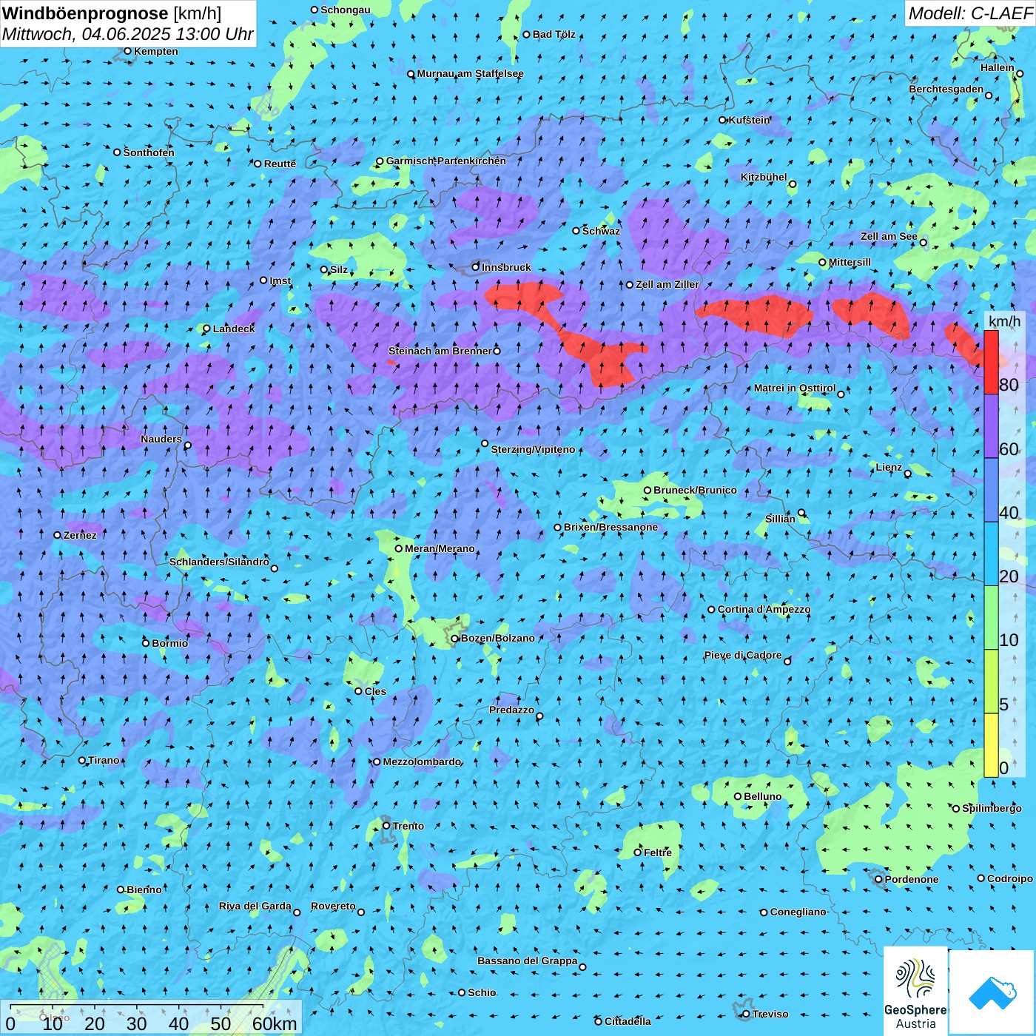The height and width of the screenshot is (1036, 1036).
Task: Click the red 80 km/h legend color
Action: (991, 362)
